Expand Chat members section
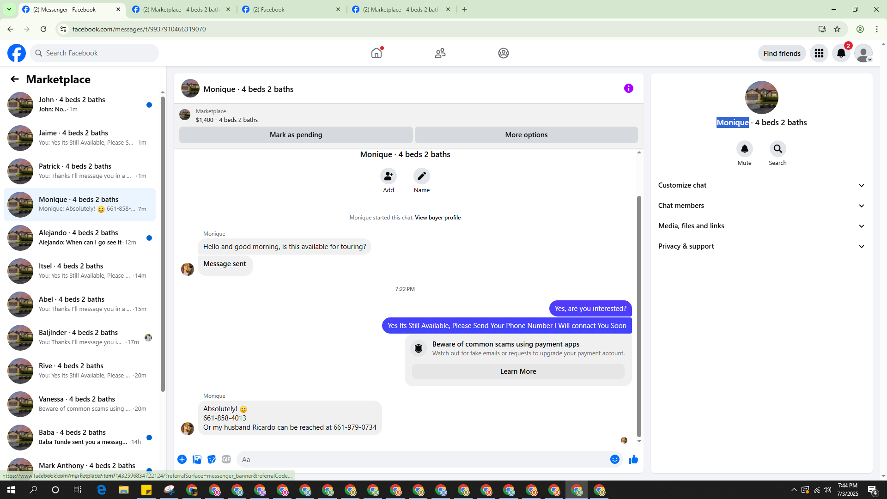Image resolution: width=887 pixels, height=499 pixels. pyautogui.click(x=761, y=206)
